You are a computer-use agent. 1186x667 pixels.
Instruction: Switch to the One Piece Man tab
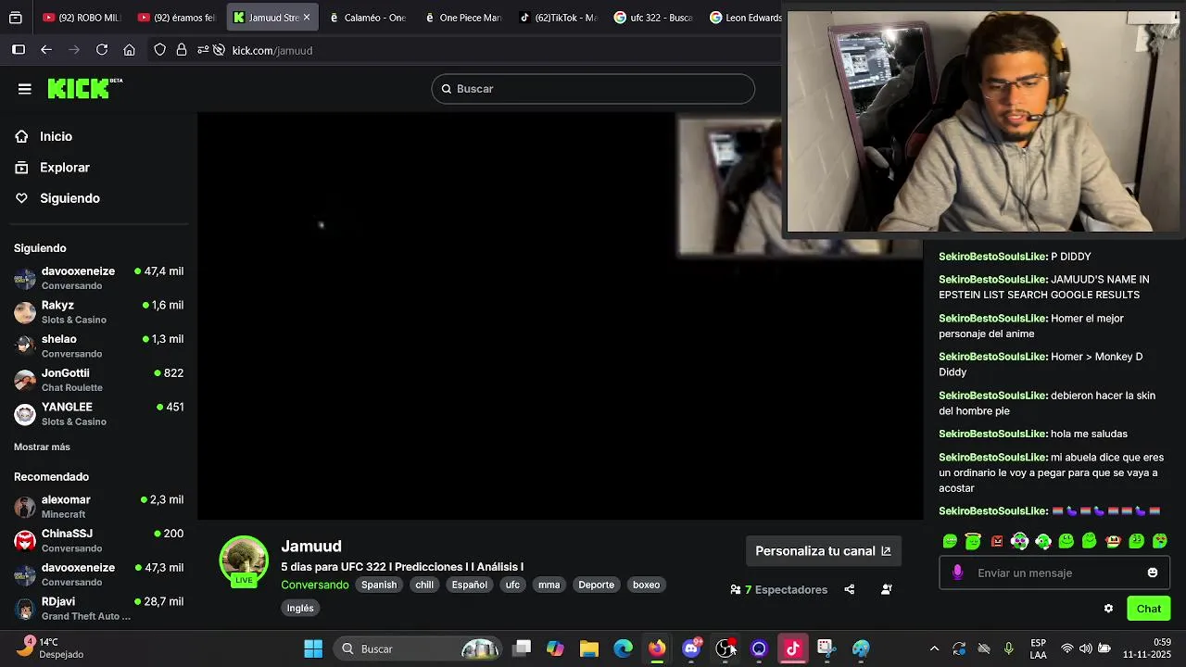461,18
